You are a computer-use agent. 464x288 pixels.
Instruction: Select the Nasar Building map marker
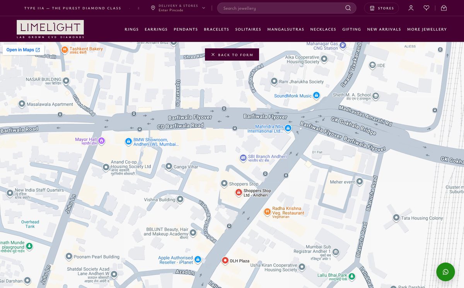click(x=66, y=81)
